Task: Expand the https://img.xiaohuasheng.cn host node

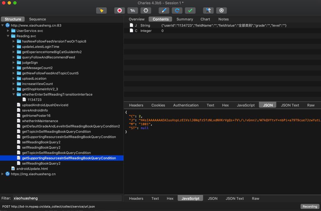Action: coord(3,174)
